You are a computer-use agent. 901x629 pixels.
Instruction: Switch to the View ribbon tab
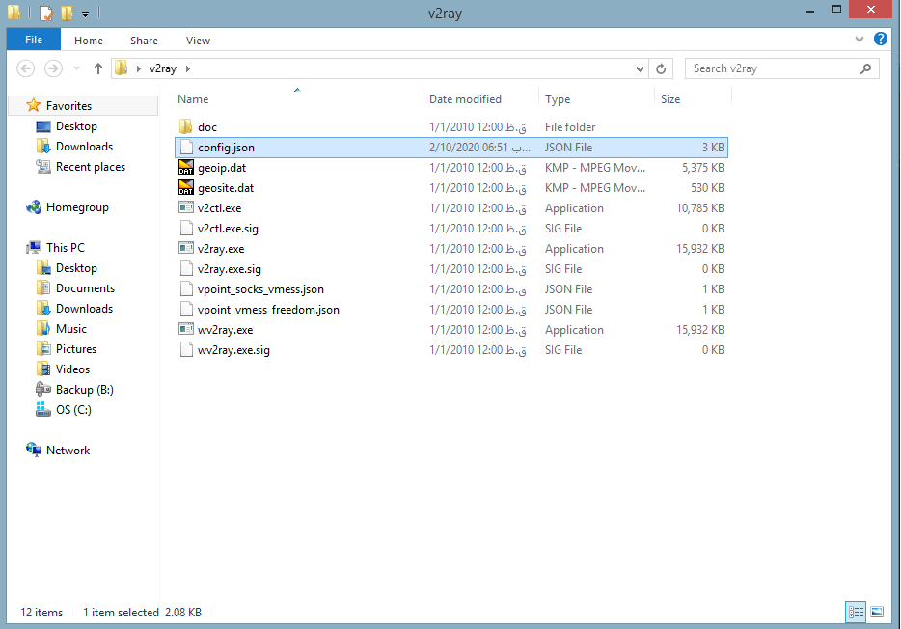(198, 41)
